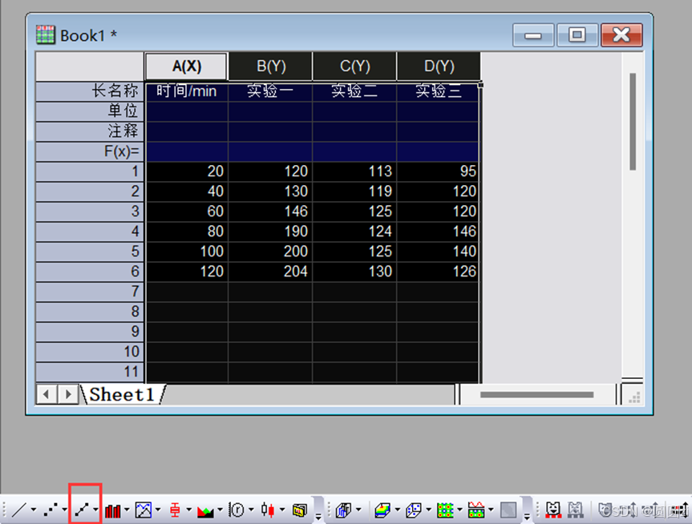Click the long name cell 时间/min
The image size is (692, 524).
click(x=187, y=92)
